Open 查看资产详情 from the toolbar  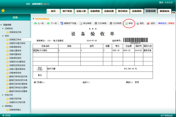[x=68, y=23]
